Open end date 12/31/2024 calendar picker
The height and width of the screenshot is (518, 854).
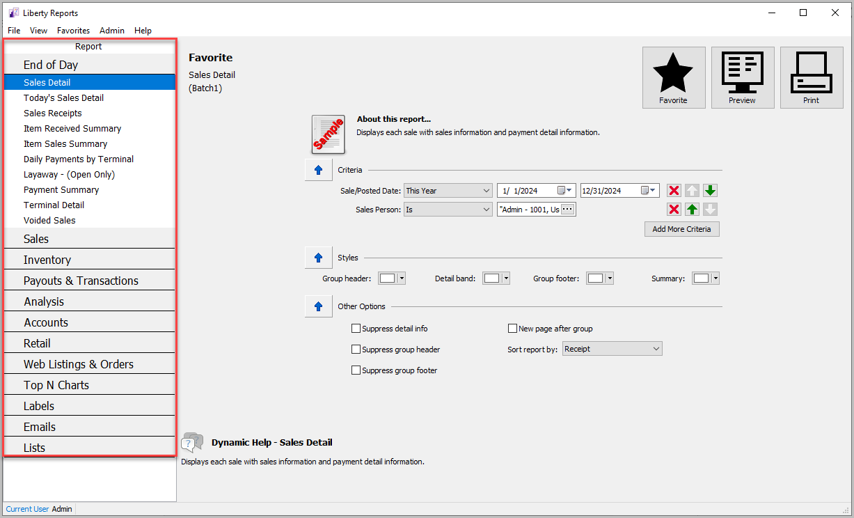648,191
